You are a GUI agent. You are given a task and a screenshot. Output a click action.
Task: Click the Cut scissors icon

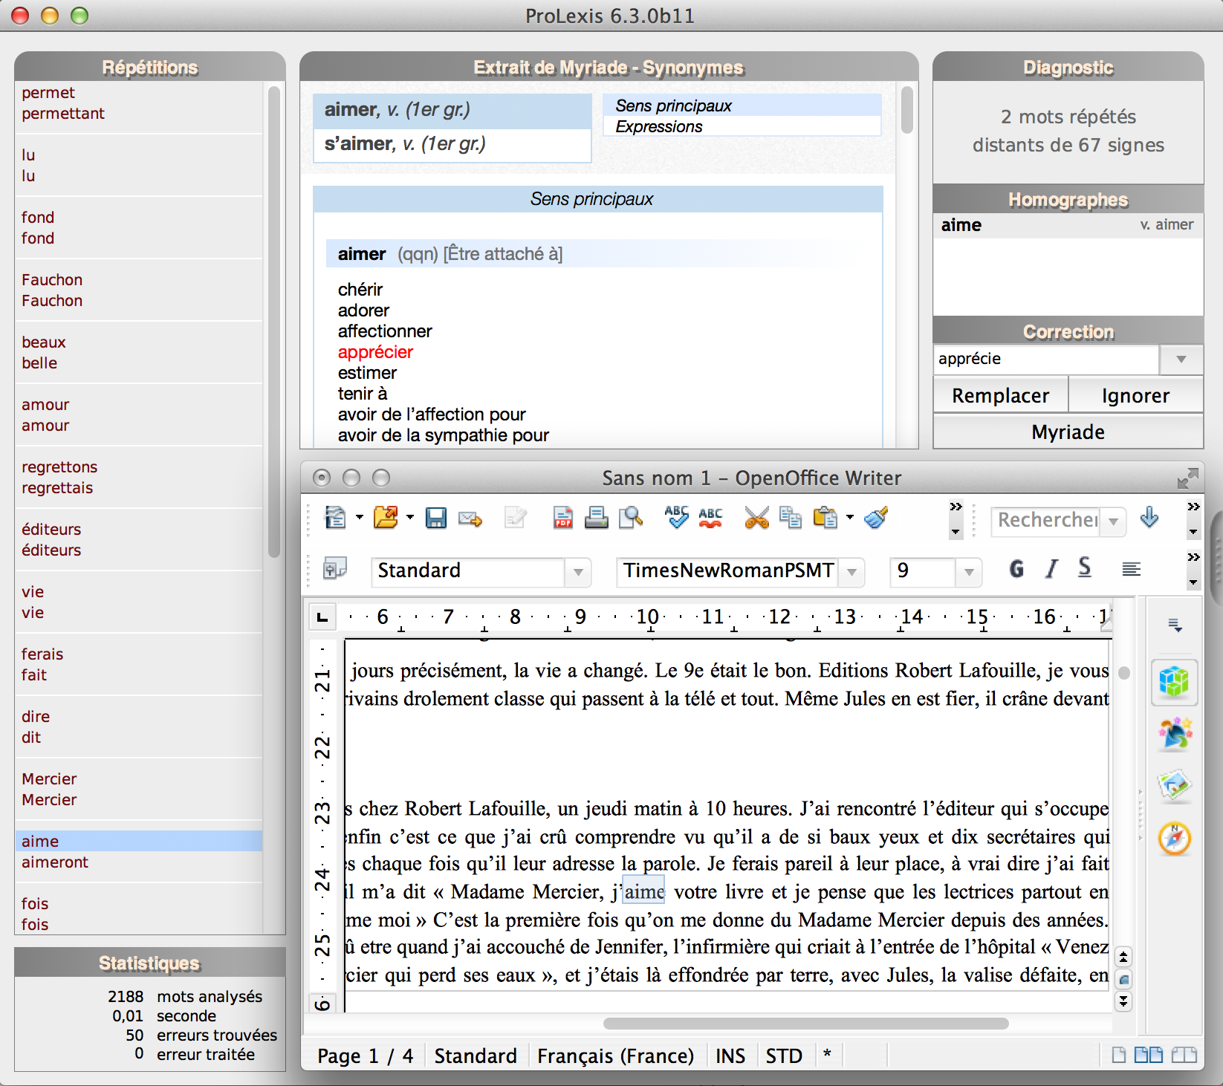(x=756, y=517)
